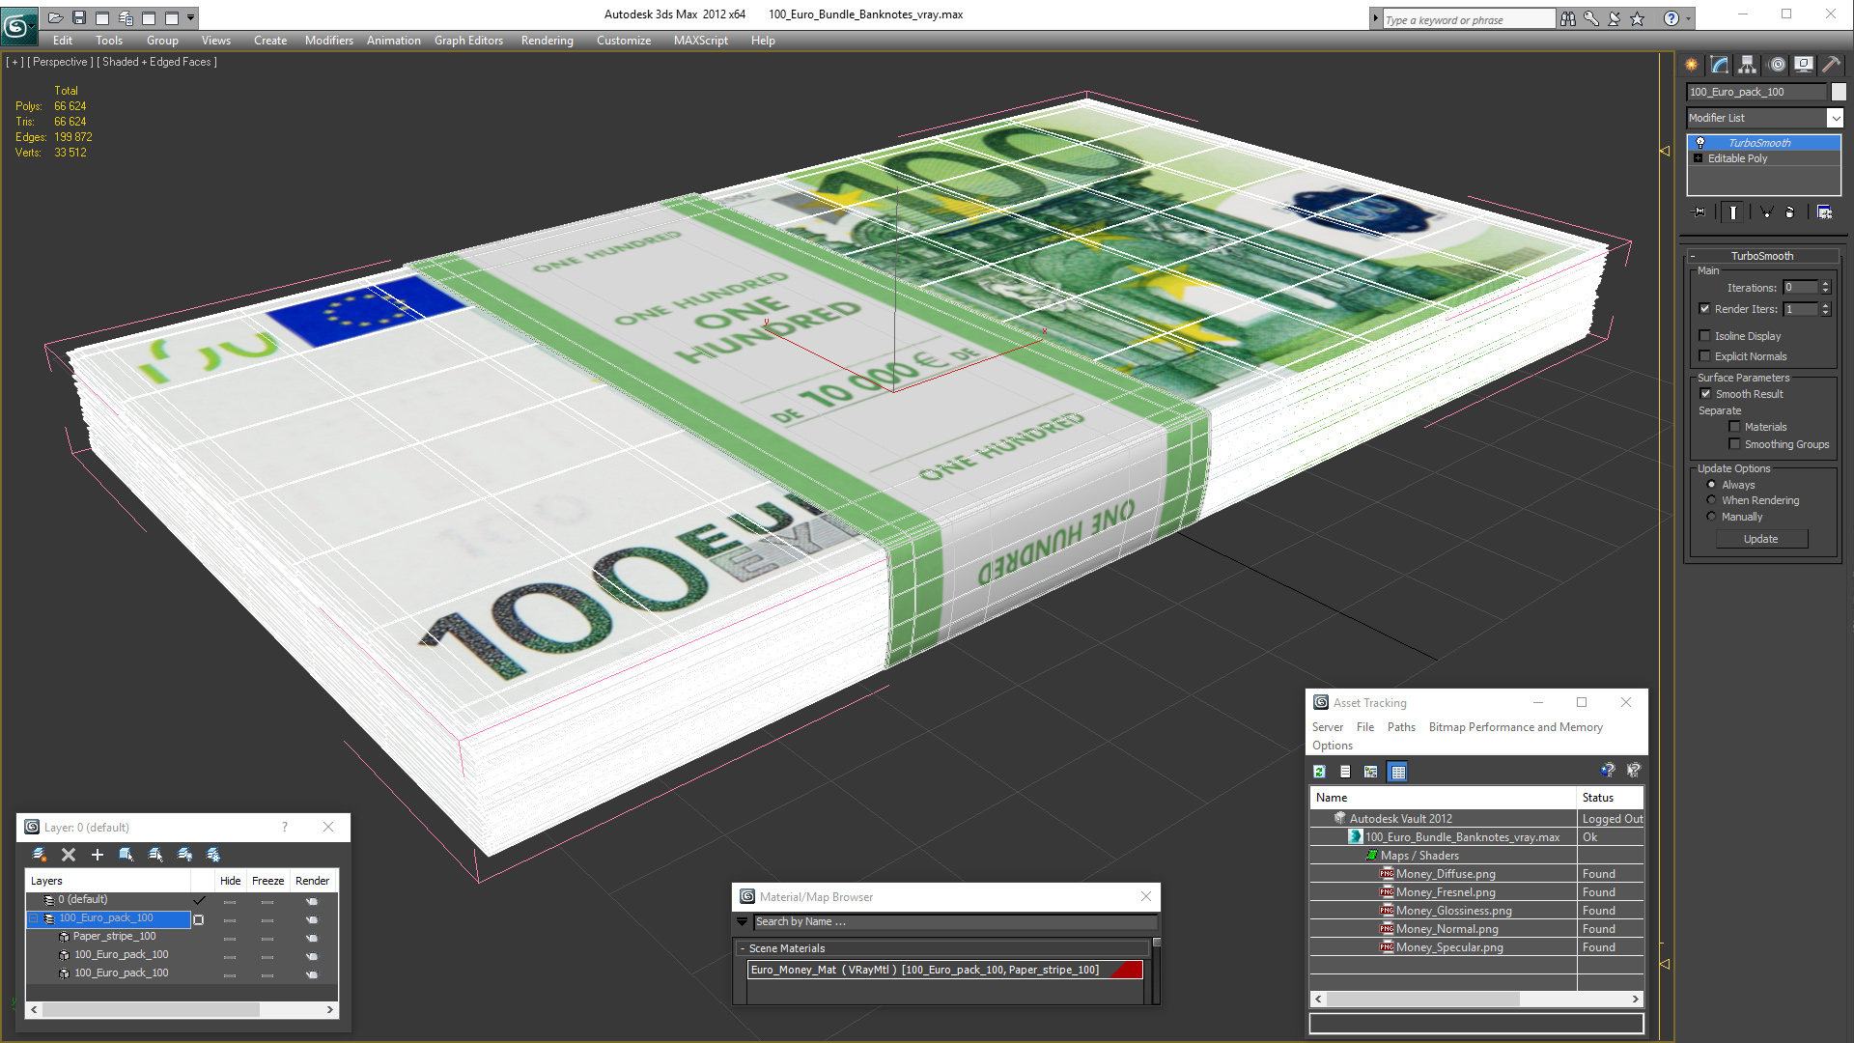Expand the Editable Poly modifier
The width and height of the screenshot is (1854, 1043).
[1698, 158]
